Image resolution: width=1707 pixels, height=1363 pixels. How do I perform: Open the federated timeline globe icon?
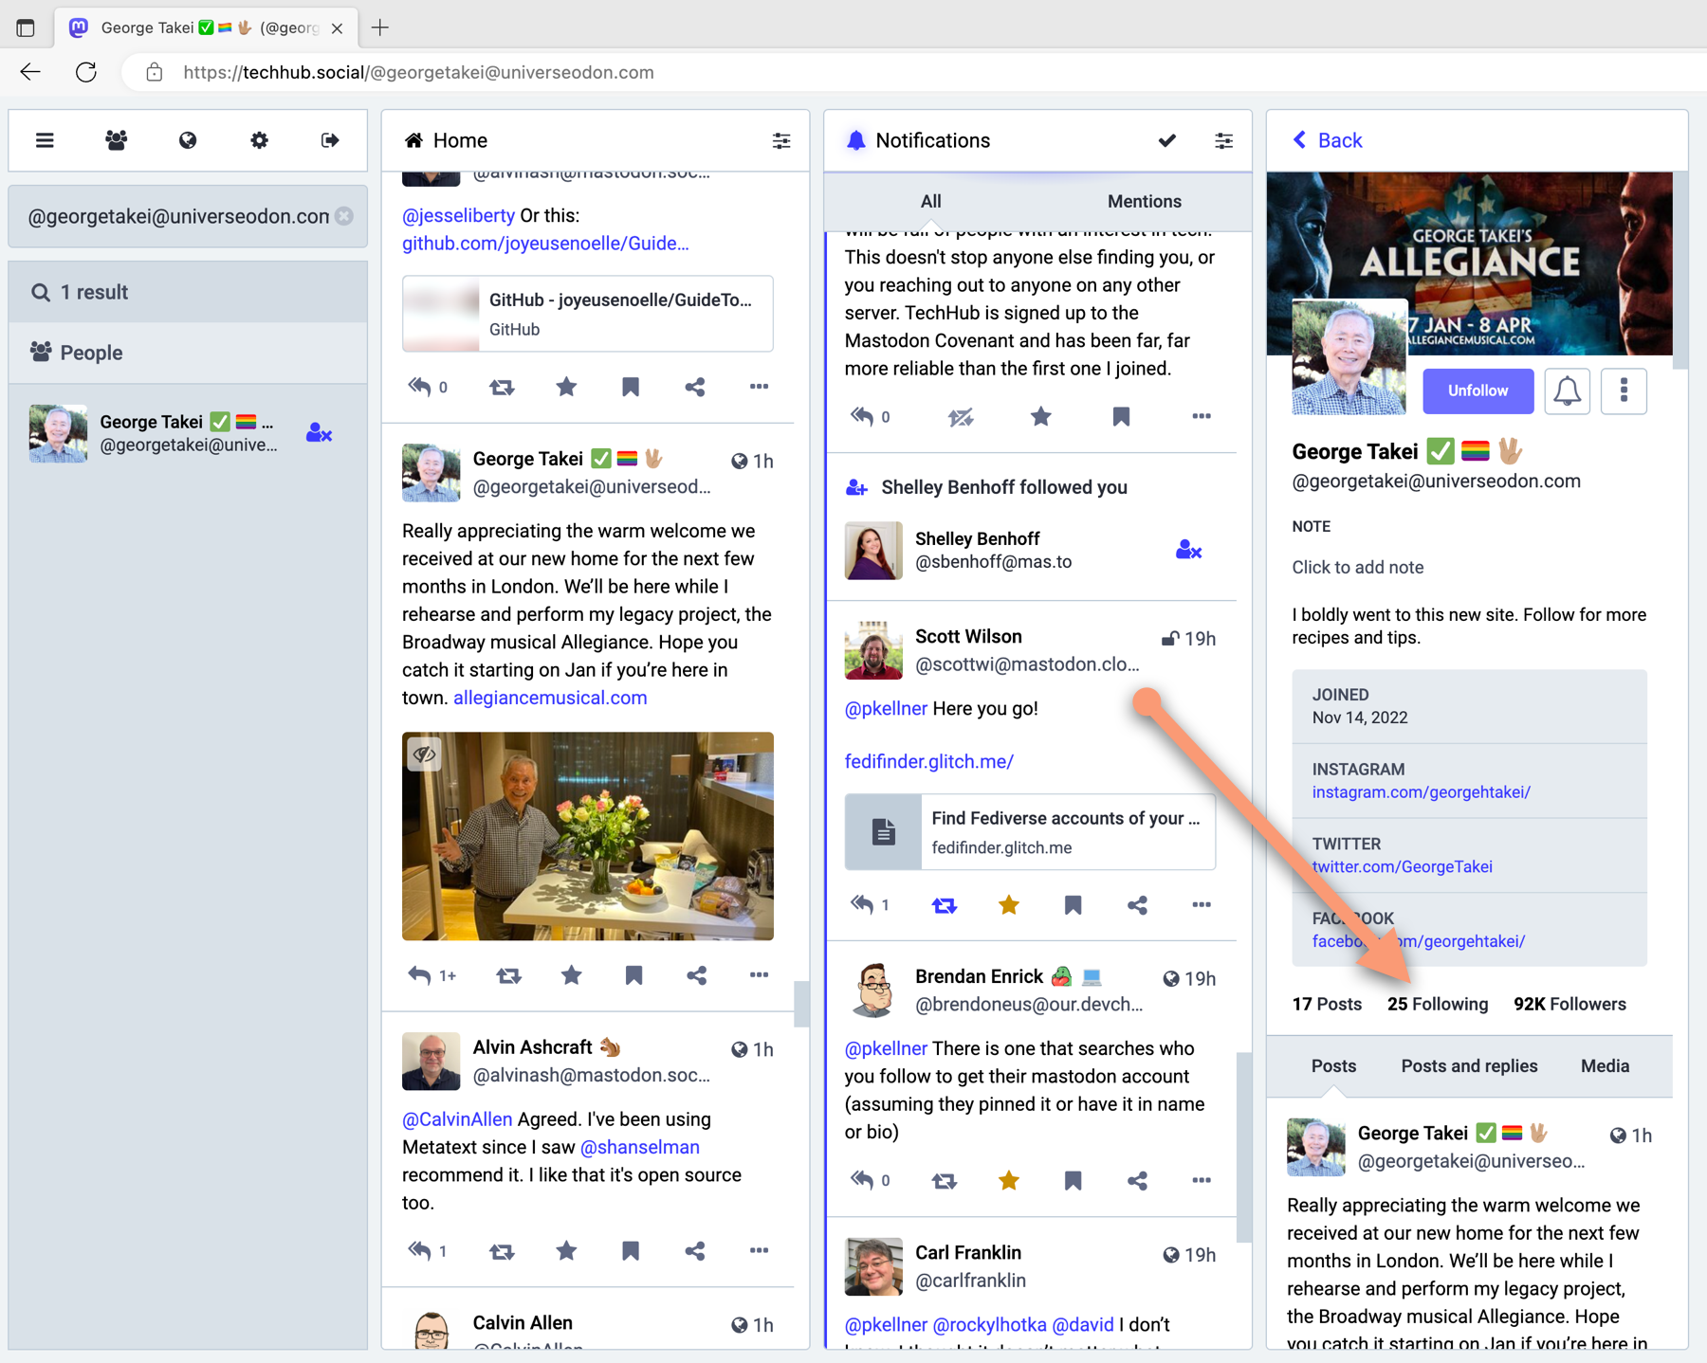[x=188, y=140]
